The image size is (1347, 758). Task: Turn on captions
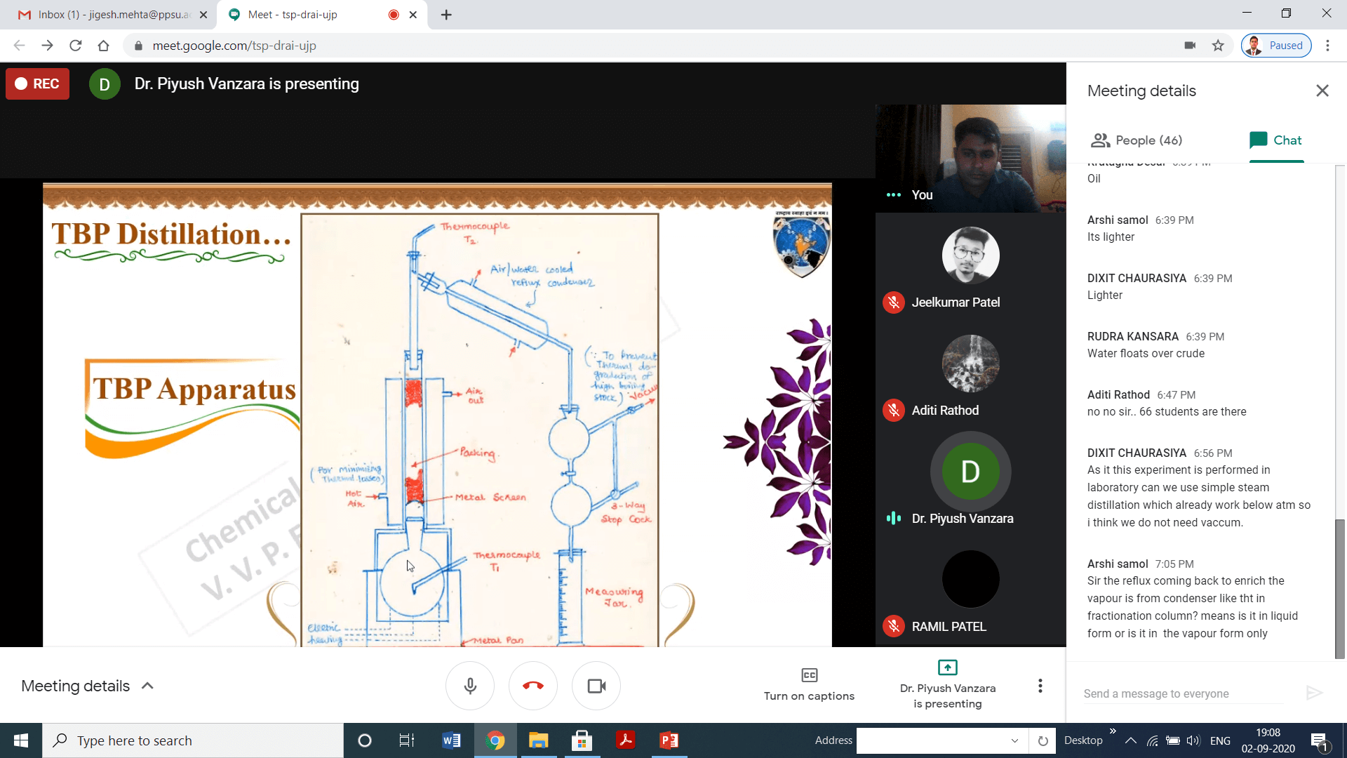[809, 685]
